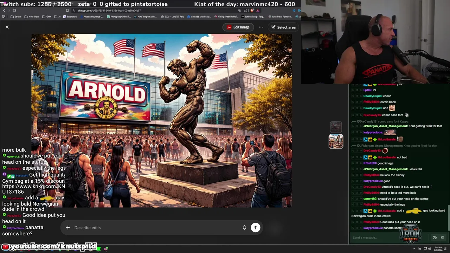450x253 pixels.
Task: Open the Børsen i dag bookmark
Action: (x=253, y=17)
